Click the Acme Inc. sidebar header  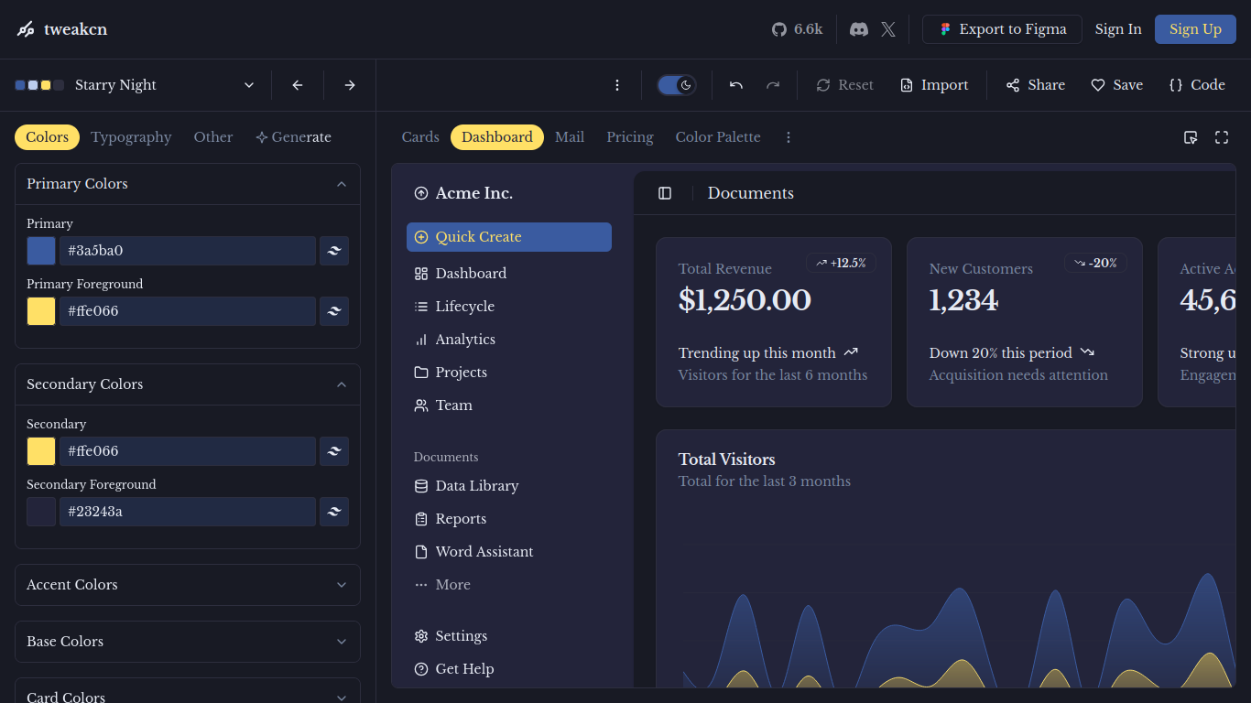click(509, 193)
